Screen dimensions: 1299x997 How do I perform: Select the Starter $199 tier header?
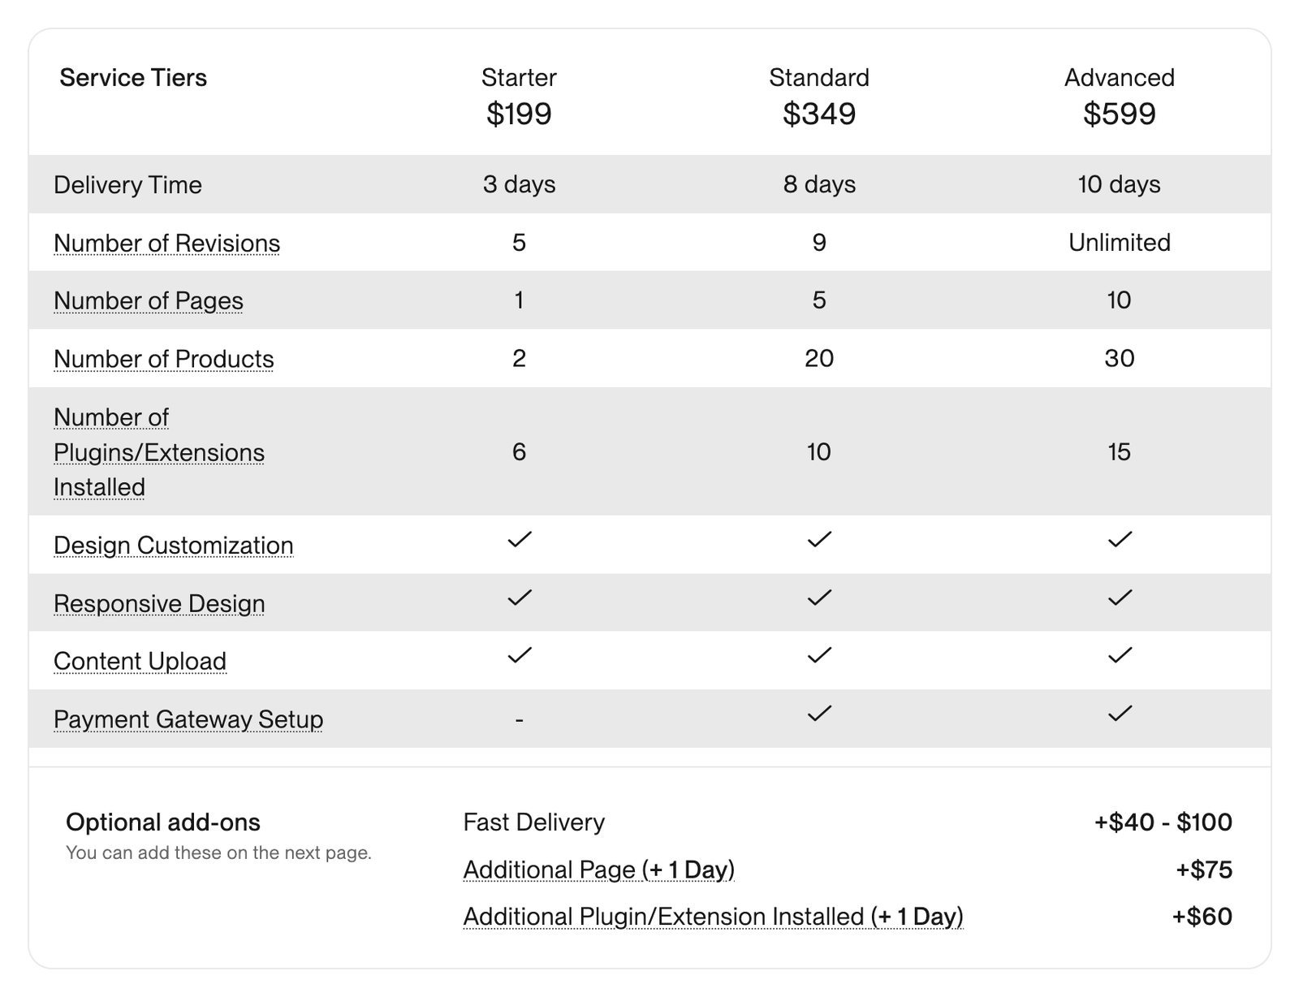519,96
